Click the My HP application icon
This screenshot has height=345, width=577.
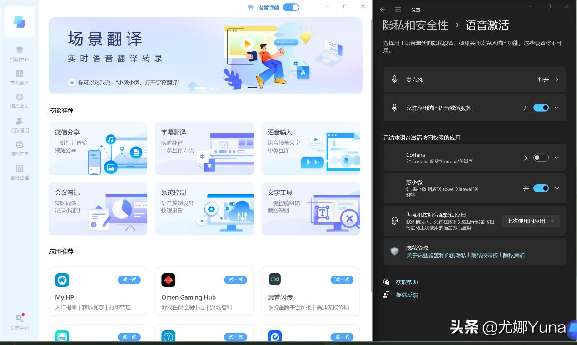click(62, 280)
